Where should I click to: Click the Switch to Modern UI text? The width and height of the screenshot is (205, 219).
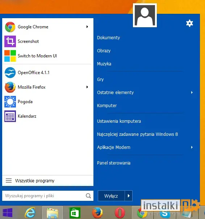point(37,56)
